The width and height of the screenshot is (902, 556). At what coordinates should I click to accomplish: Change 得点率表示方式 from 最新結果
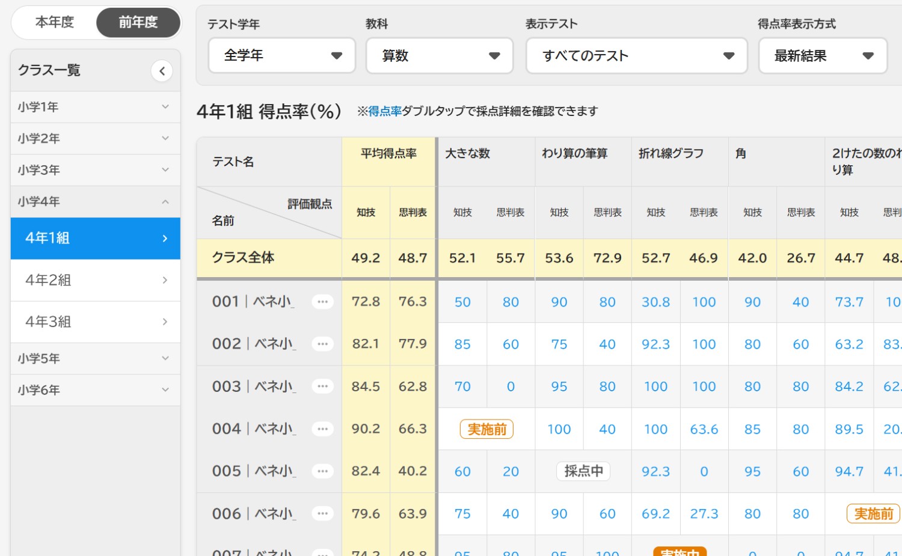[x=822, y=56]
